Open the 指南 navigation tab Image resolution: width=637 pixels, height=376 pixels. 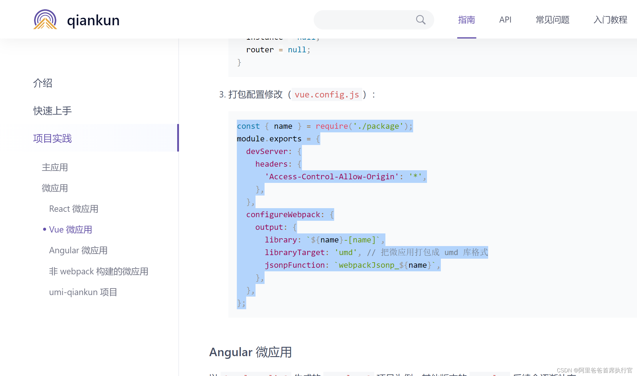pos(466,20)
